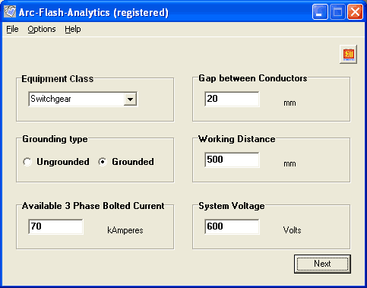This screenshot has width=367, height=288.
Task: Click the Arc-Flash-Analytics title bar icon
Action: click(x=10, y=11)
